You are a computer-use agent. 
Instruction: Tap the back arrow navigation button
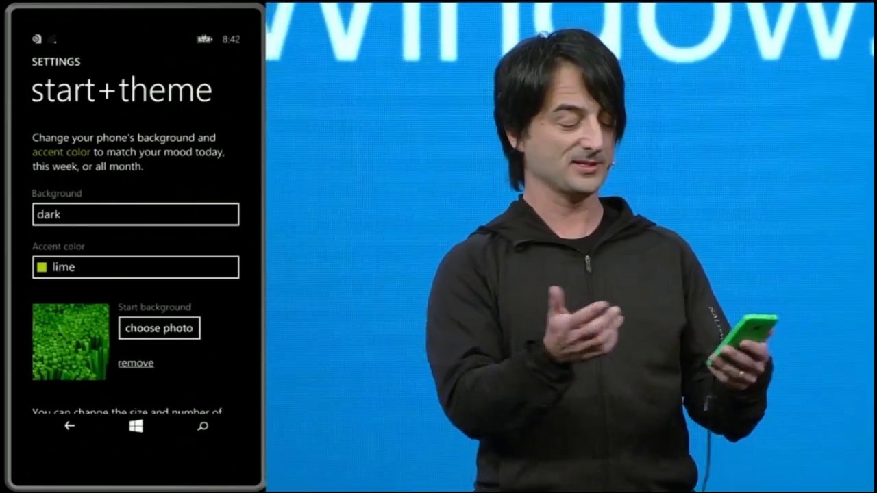click(x=69, y=426)
